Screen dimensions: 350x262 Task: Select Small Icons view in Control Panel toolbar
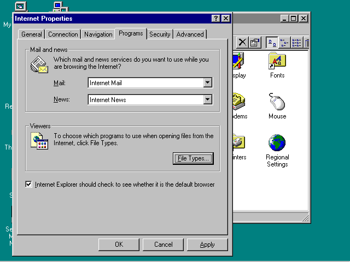(x=284, y=43)
